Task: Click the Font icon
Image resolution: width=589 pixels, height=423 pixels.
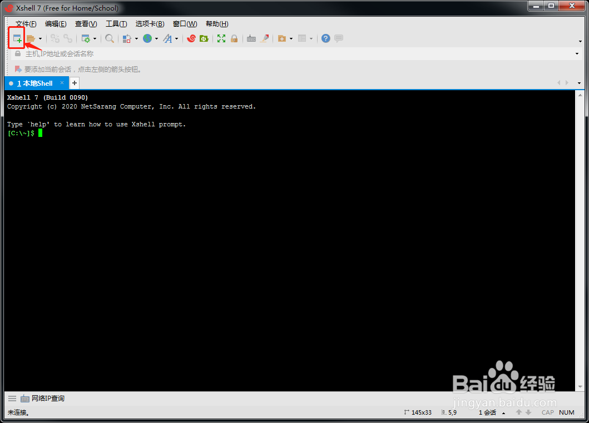Action: 167,38
